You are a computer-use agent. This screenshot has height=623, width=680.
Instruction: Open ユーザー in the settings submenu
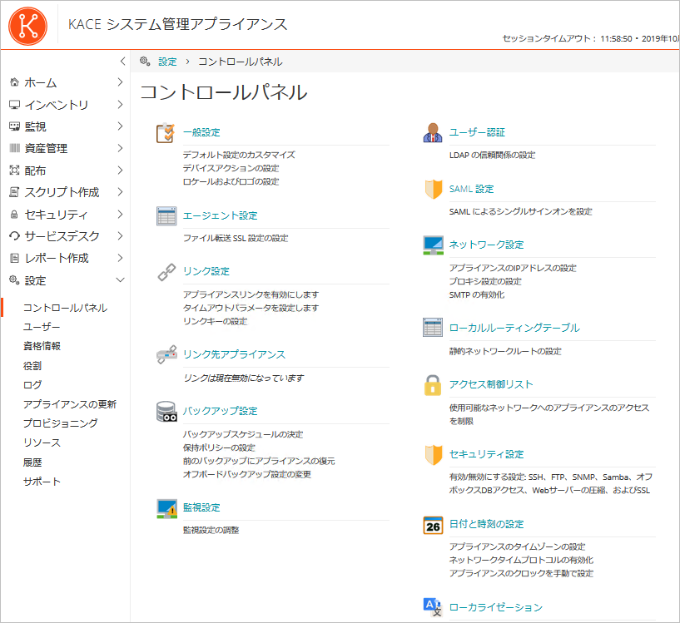click(x=42, y=327)
